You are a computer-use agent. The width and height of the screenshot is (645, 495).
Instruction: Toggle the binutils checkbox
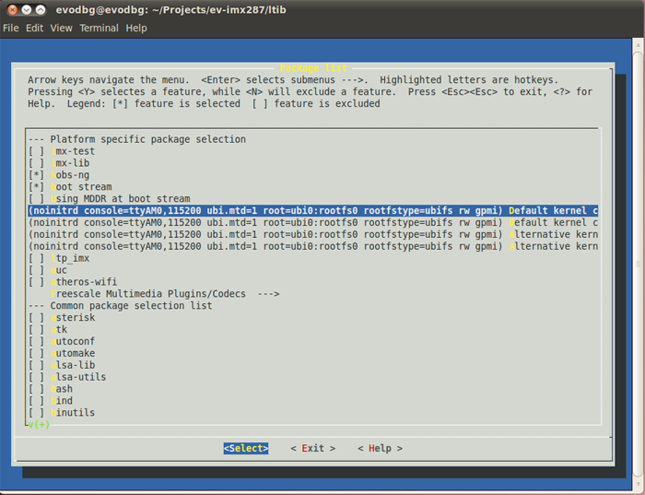coord(37,413)
